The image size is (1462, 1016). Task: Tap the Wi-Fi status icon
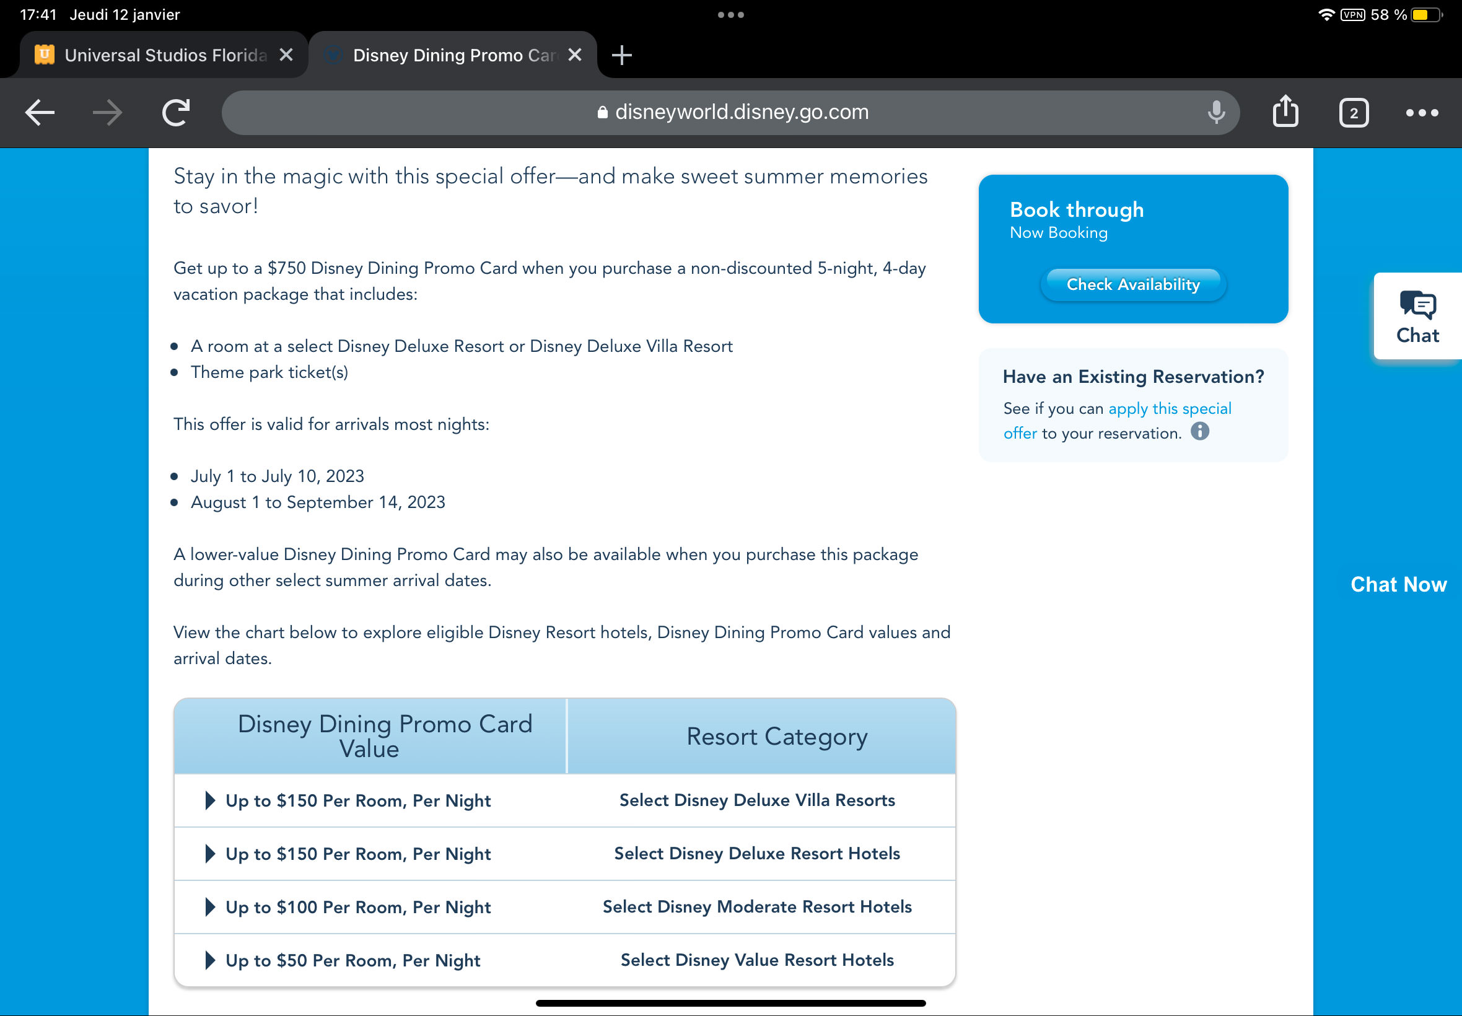pos(1326,15)
